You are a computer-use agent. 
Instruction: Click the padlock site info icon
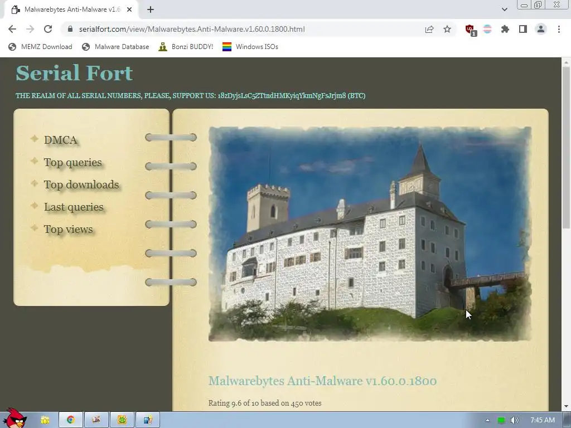pyautogui.click(x=70, y=29)
